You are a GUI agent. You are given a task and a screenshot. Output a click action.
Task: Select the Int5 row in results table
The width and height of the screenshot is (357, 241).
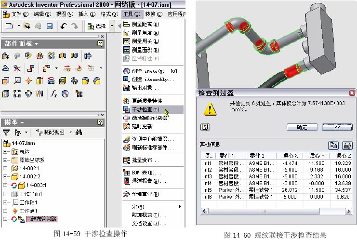coord(277,190)
